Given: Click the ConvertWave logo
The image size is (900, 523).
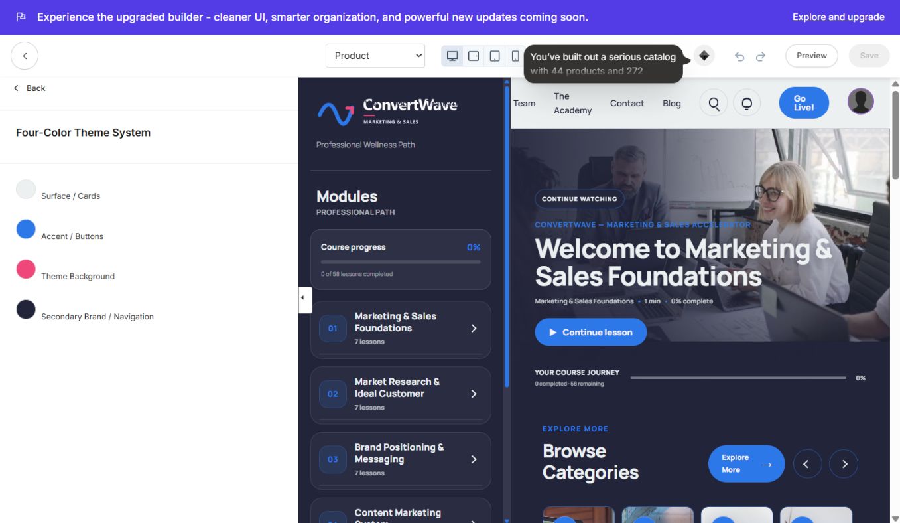Looking at the screenshot, I should [387, 112].
